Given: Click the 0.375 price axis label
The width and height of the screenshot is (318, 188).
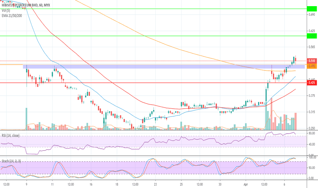Looking at the screenshot, I should point(312,96).
